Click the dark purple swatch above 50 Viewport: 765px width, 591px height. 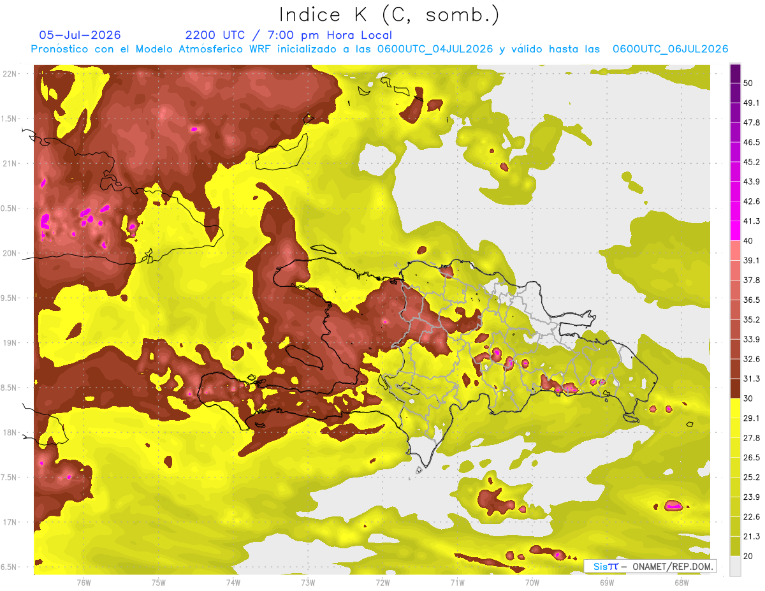coord(735,73)
